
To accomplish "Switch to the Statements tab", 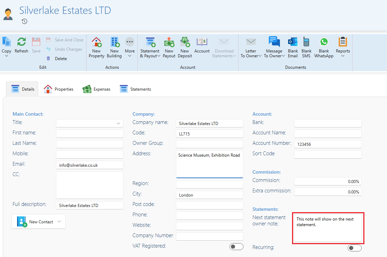I will click(135, 89).
